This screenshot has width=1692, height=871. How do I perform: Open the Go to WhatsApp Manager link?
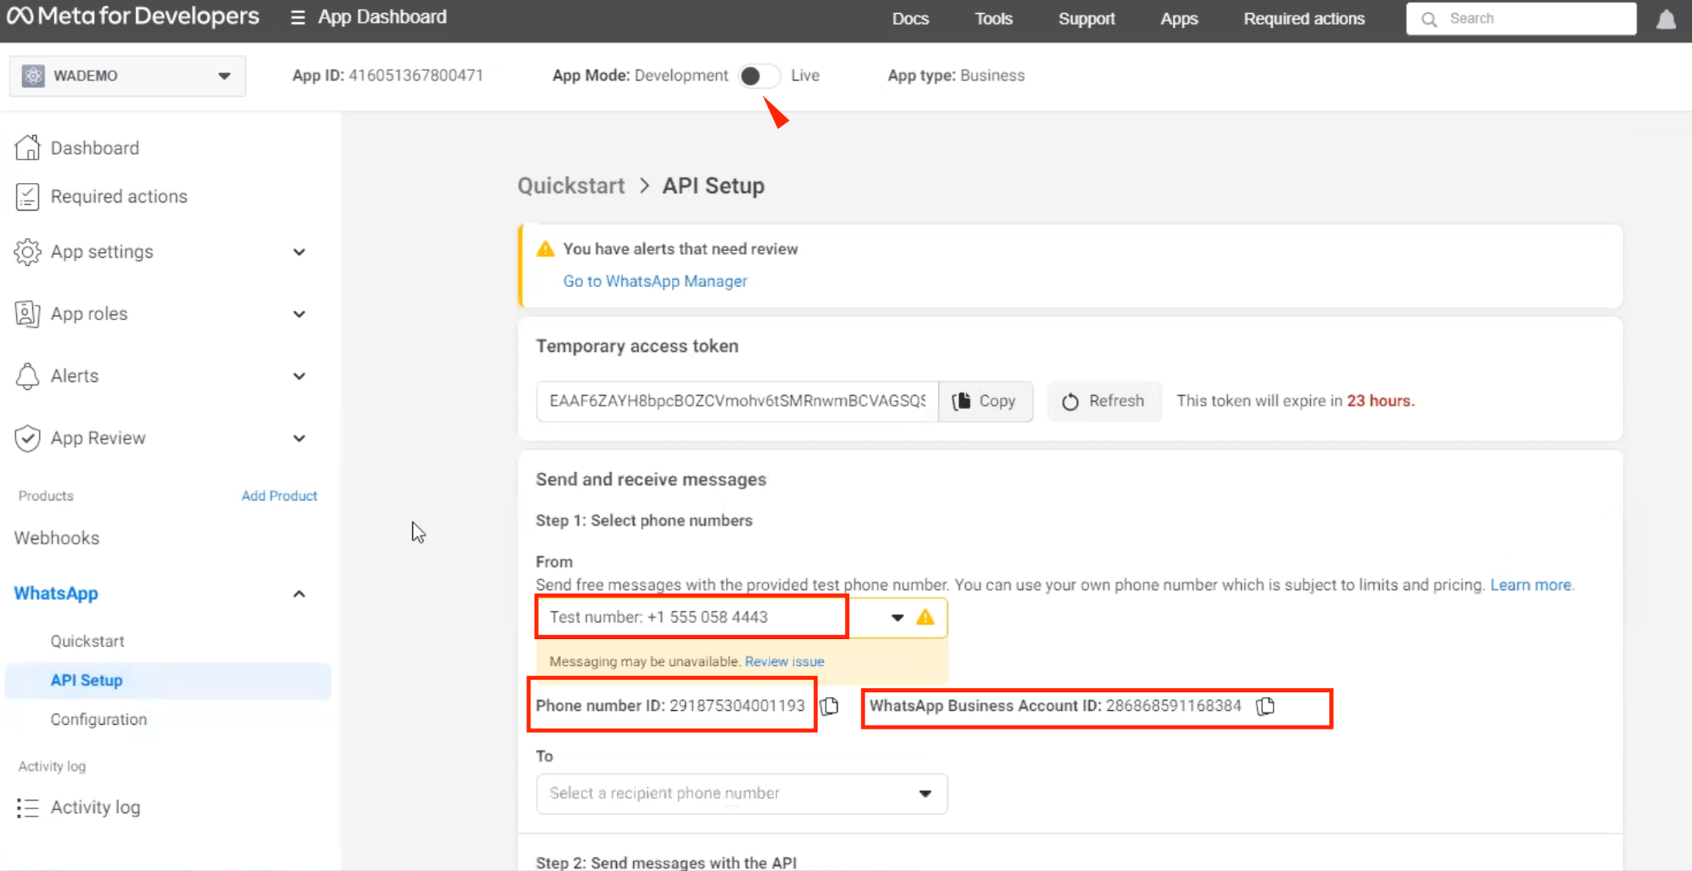[x=654, y=281]
